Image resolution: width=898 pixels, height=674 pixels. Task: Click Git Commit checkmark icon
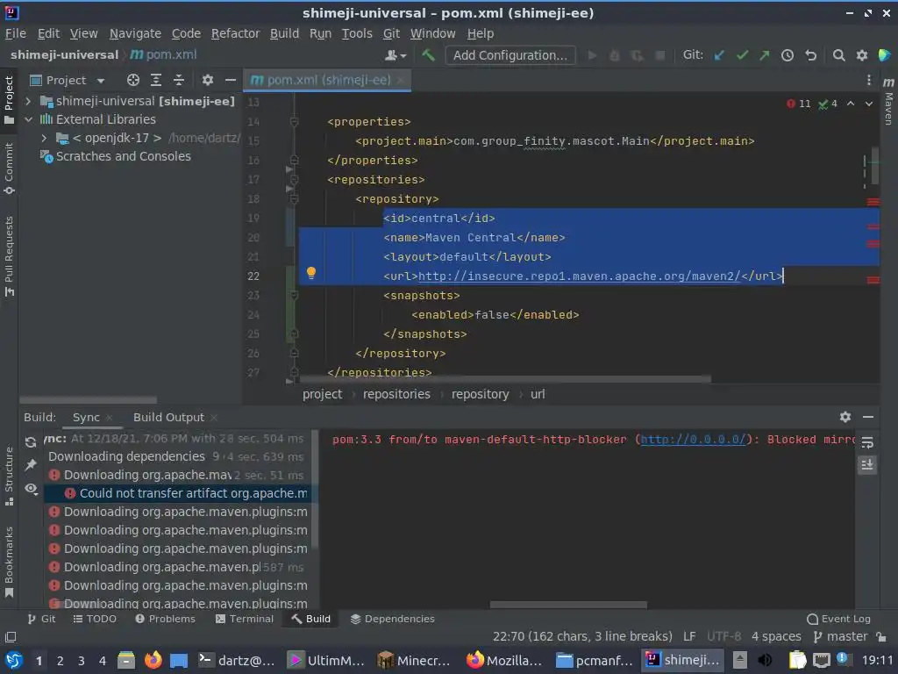point(742,55)
